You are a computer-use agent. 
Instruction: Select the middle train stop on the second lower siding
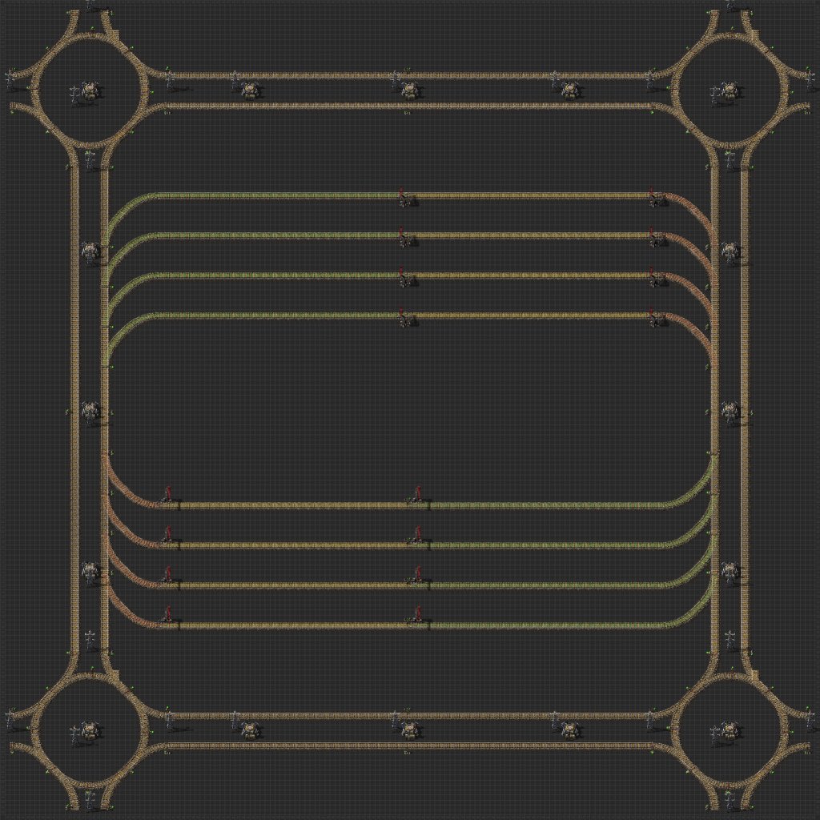coord(417,535)
